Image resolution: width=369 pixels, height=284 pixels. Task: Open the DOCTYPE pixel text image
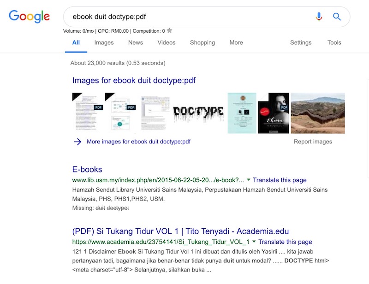tap(198, 114)
